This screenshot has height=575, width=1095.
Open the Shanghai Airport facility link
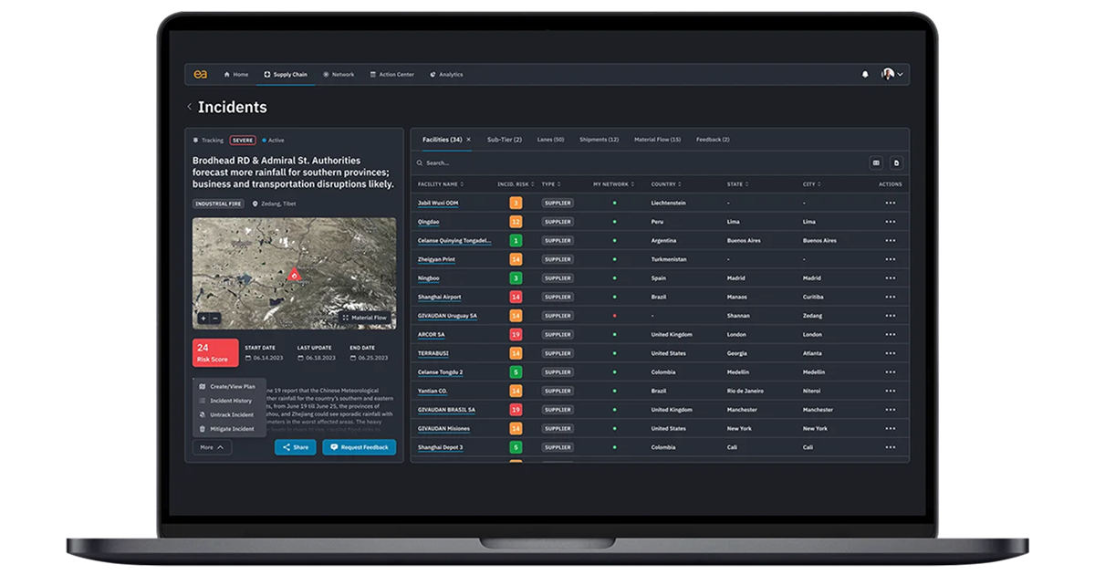tap(440, 297)
